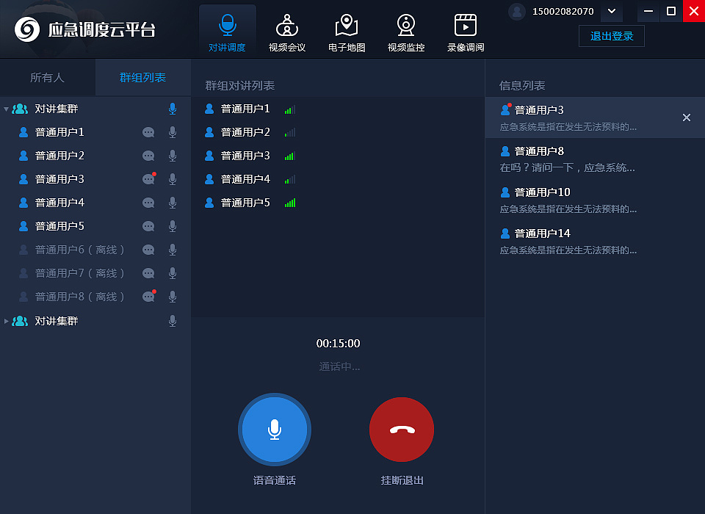Select the 对讲调度 intercom dispatch icon
The image size is (705, 514).
click(x=227, y=29)
